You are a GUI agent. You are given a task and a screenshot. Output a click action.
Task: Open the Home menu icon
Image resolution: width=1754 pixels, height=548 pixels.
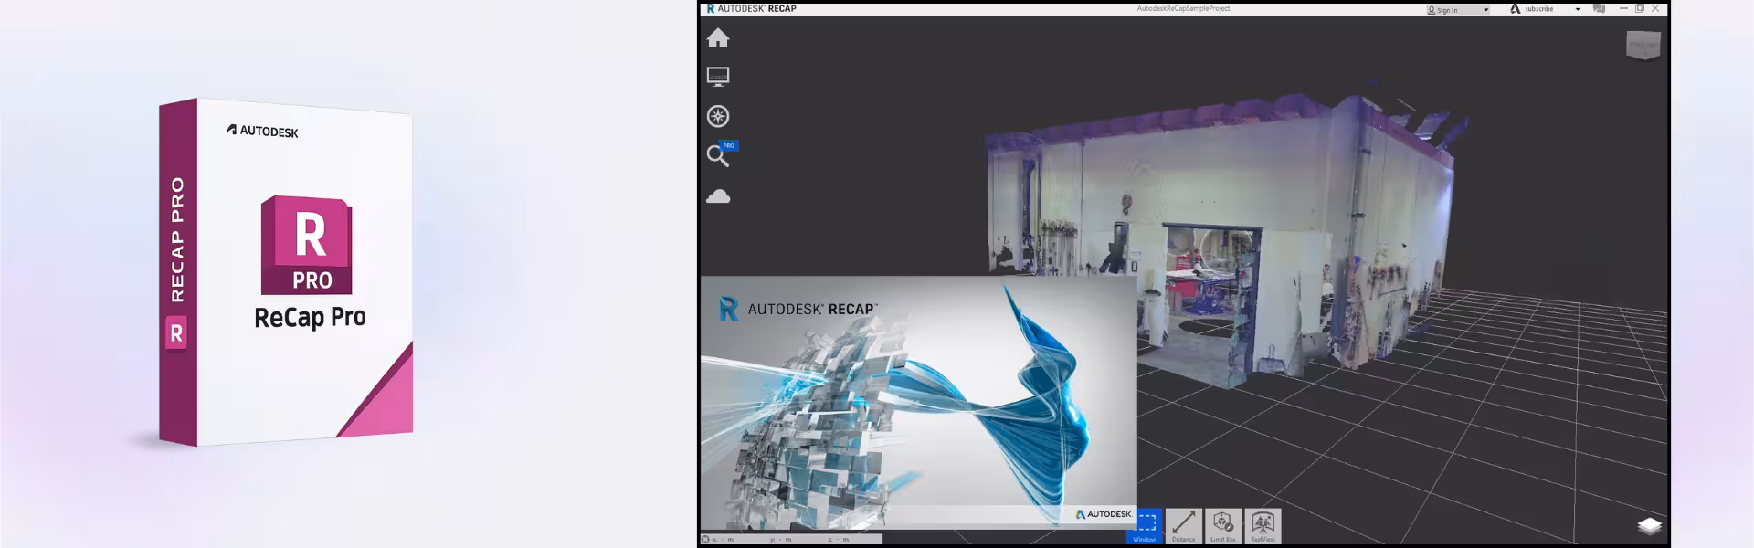pos(718,38)
